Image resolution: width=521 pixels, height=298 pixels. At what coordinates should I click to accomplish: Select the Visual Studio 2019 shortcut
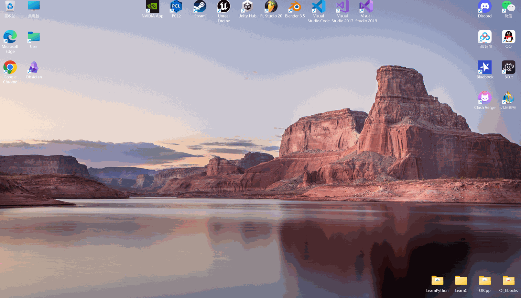click(x=366, y=7)
